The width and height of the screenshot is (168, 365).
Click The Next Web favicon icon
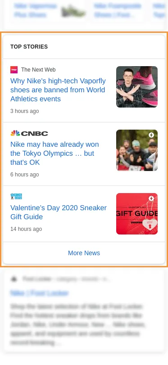[14, 70]
